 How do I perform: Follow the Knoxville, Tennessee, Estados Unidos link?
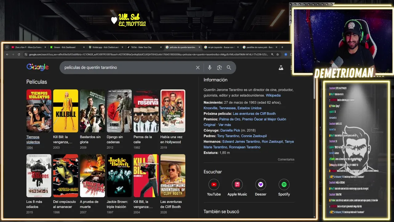[232, 108]
